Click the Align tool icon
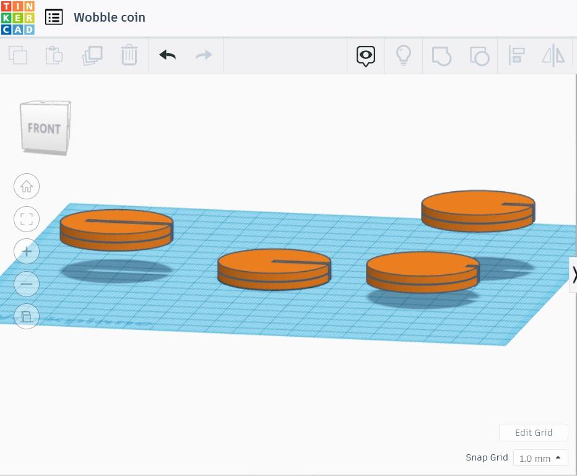This screenshot has height=476, width=577. pos(516,55)
